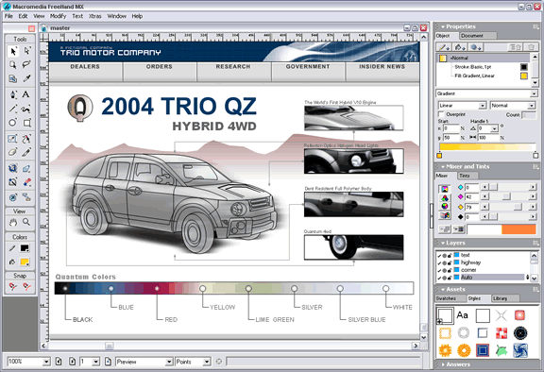Select the Zoom magnifier tool

click(x=26, y=222)
